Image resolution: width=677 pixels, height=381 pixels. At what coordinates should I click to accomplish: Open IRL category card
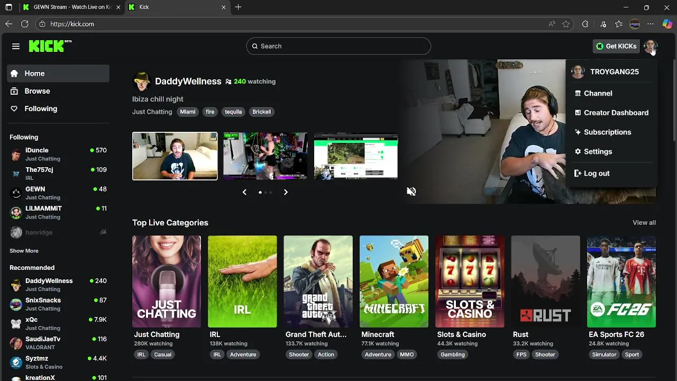pos(242,282)
